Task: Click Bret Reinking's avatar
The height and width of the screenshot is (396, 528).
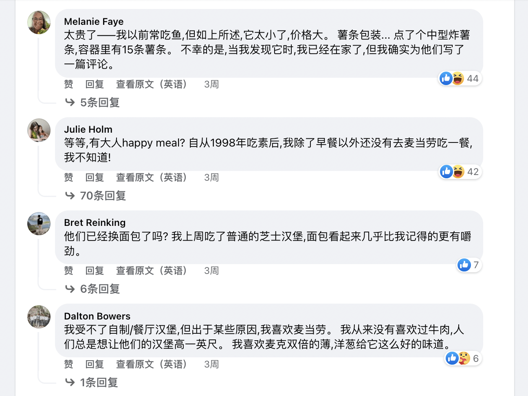Action: pyautogui.click(x=39, y=223)
